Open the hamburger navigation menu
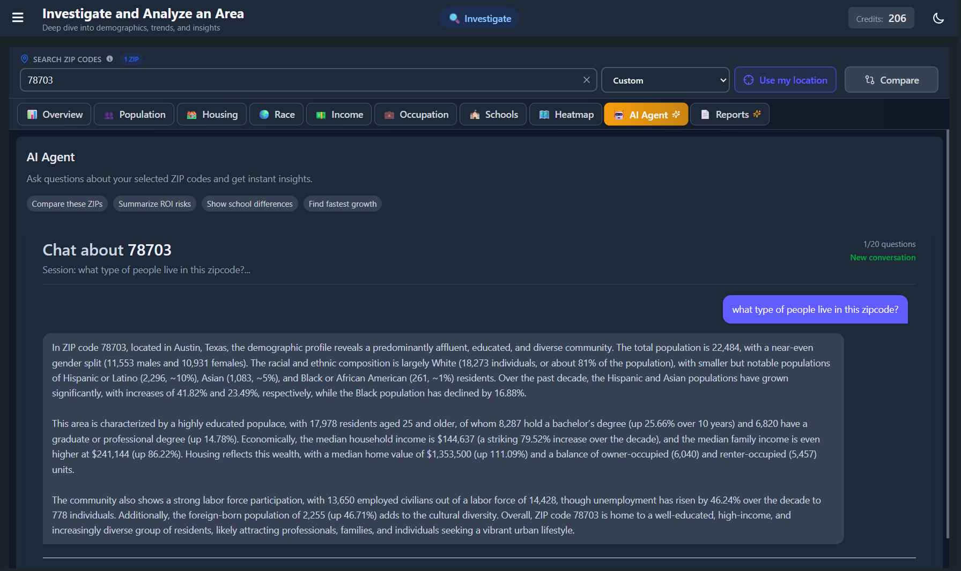Image resolution: width=961 pixels, height=571 pixels. click(18, 18)
